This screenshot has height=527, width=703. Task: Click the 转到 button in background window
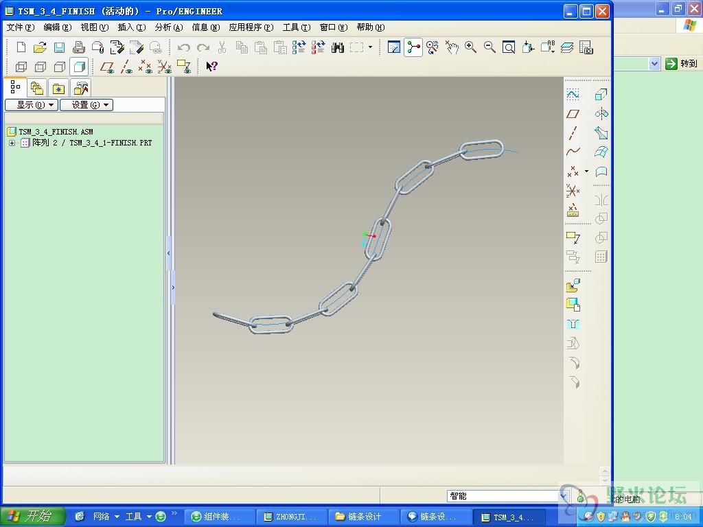click(x=682, y=64)
